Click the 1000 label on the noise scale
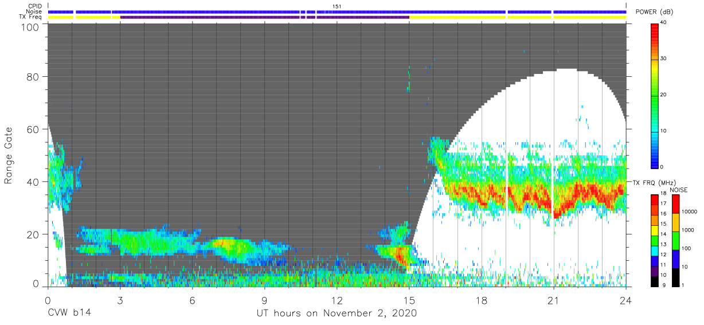 point(689,230)
